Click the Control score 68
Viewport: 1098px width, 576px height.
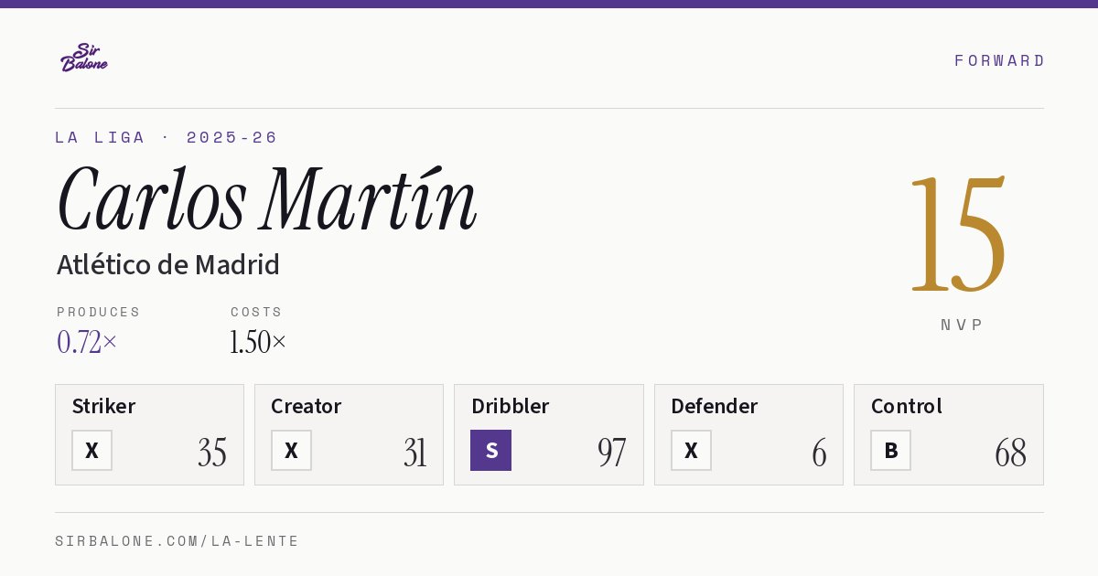point(1011,453)
